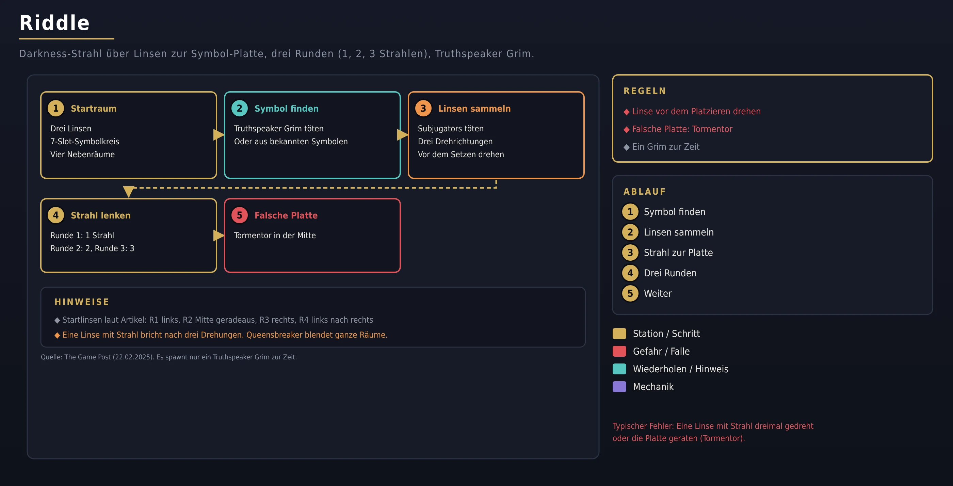953x486 pixels.
Task: Select the Startraum card title
Action: coord(94,108)
